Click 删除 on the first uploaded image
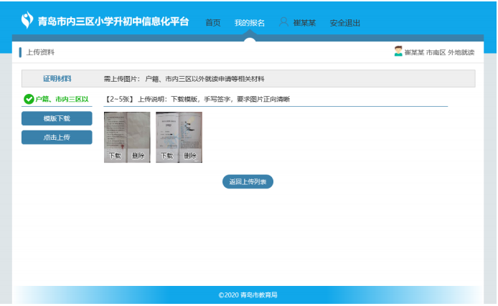The width and height of the screenshot is (498, 306). click(138, 156)
